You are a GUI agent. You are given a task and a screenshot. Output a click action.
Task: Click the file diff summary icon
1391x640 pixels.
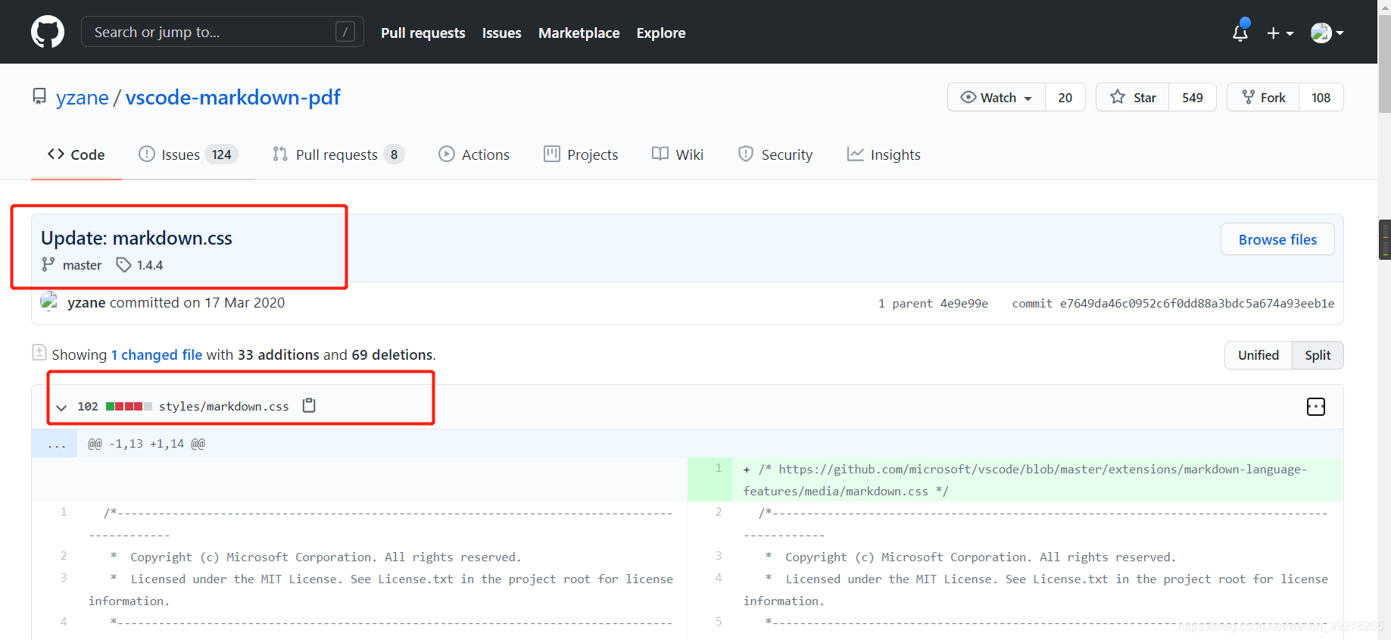(39, 352)
